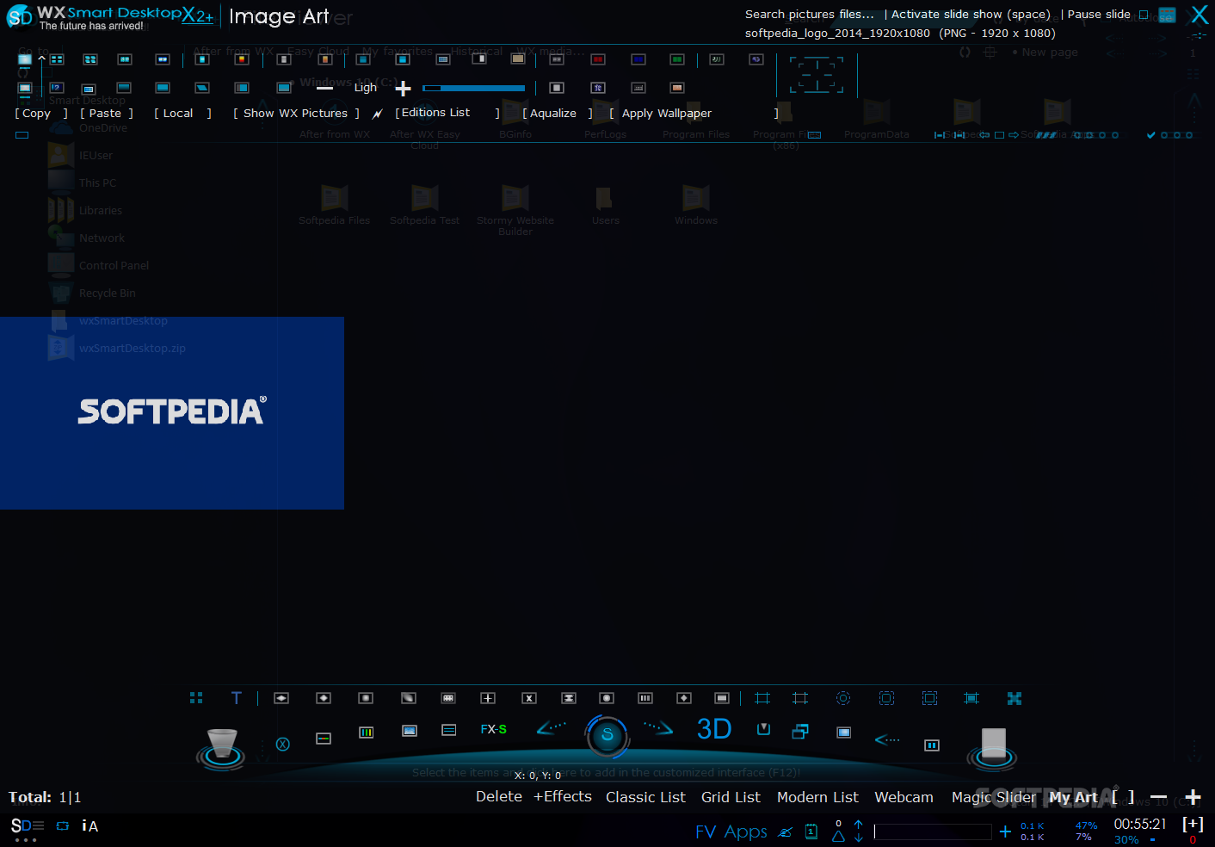Click Search pictures files link
This screenshot has height=847, width=1215.
tap(809, 15)
